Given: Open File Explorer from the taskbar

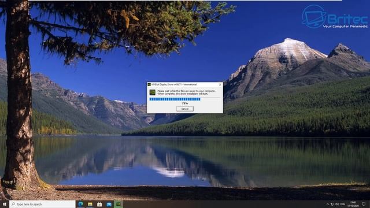Looking at the screenshot, I should click(90, 204).
